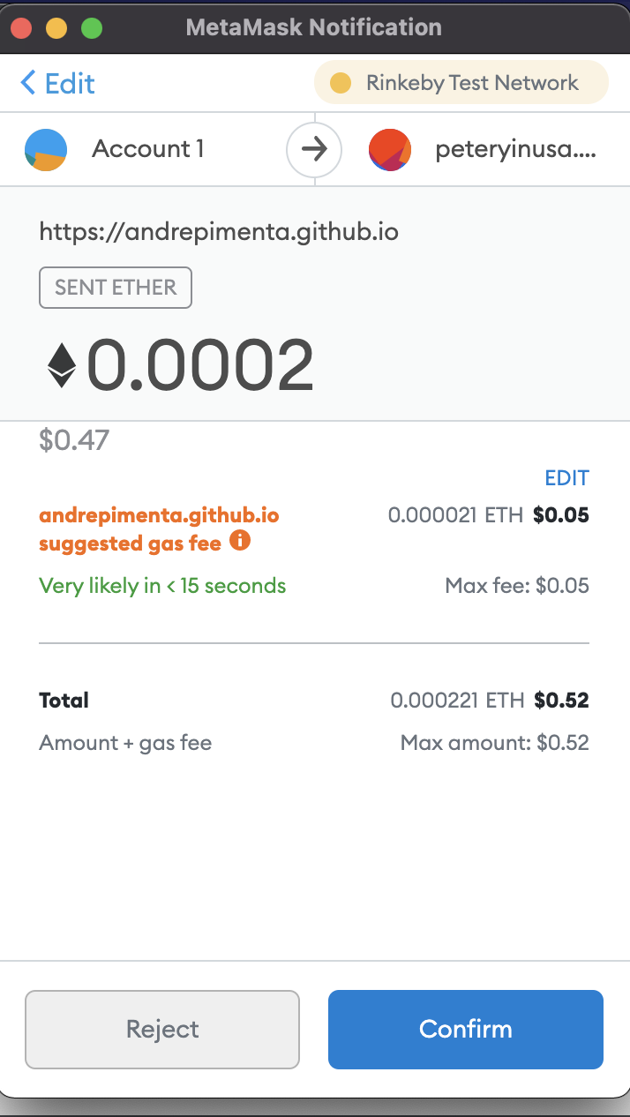Confirm the transaction
This screenshot has width=630, height=1117.
[465, 1030]
